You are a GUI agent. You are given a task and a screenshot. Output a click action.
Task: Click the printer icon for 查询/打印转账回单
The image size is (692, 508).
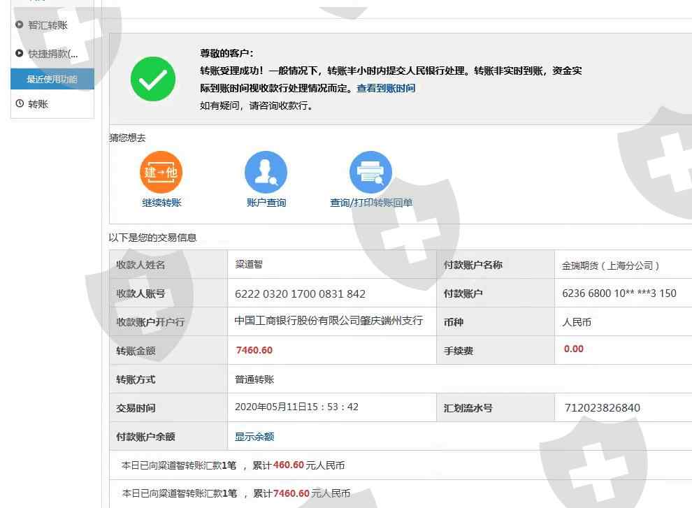click(370, 172)
